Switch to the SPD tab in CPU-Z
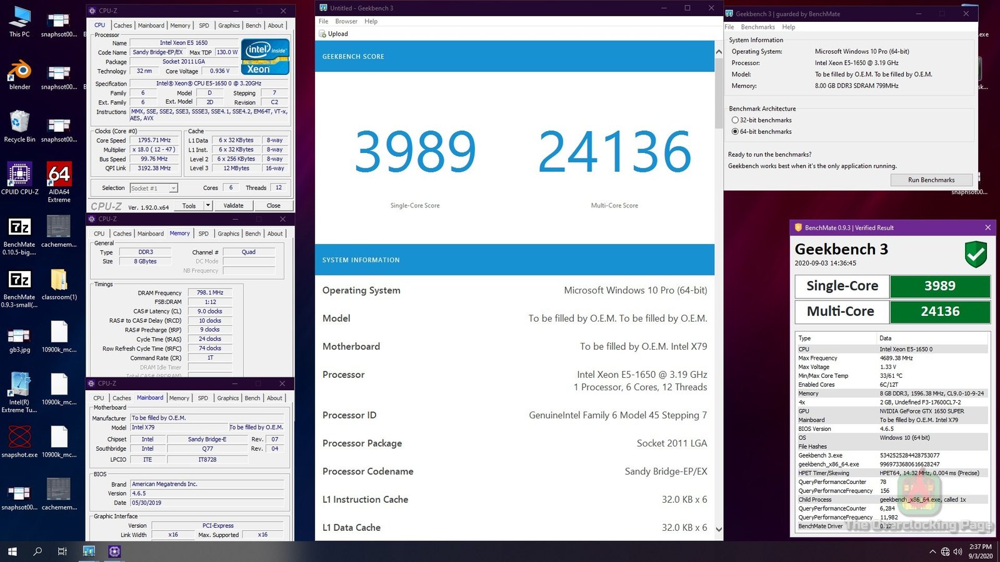The width and height of the screenshot is (1000, 562). (203, 25)
